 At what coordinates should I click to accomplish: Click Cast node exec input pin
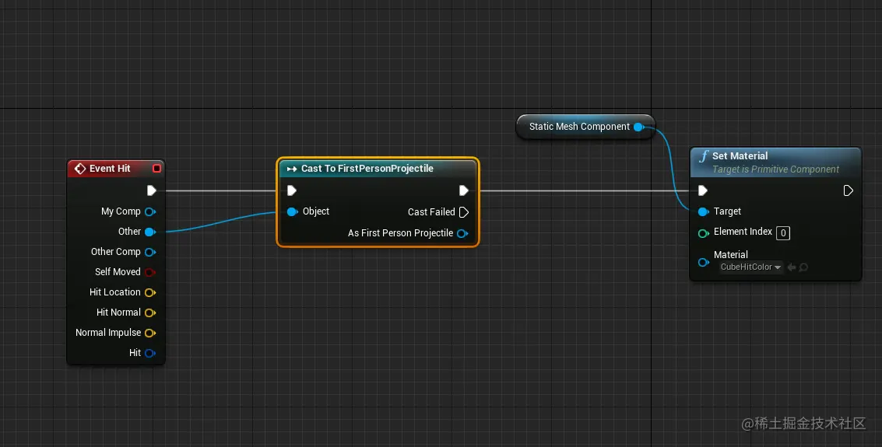[291, 190]
